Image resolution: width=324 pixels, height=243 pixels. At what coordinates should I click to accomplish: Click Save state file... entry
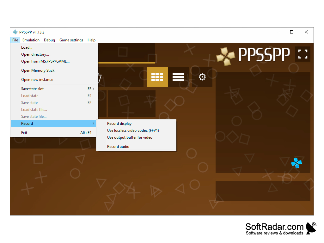coord(54,117)
